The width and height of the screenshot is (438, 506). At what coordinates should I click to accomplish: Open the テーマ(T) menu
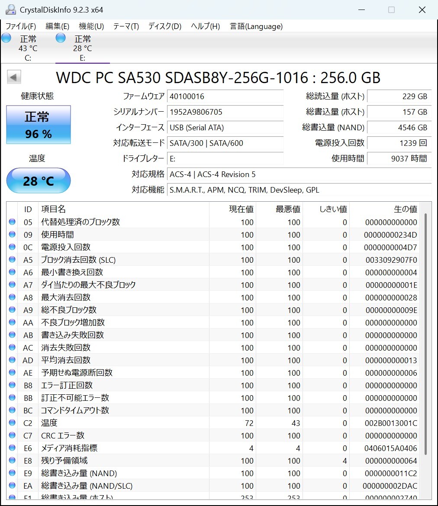[x=126, y=26]
